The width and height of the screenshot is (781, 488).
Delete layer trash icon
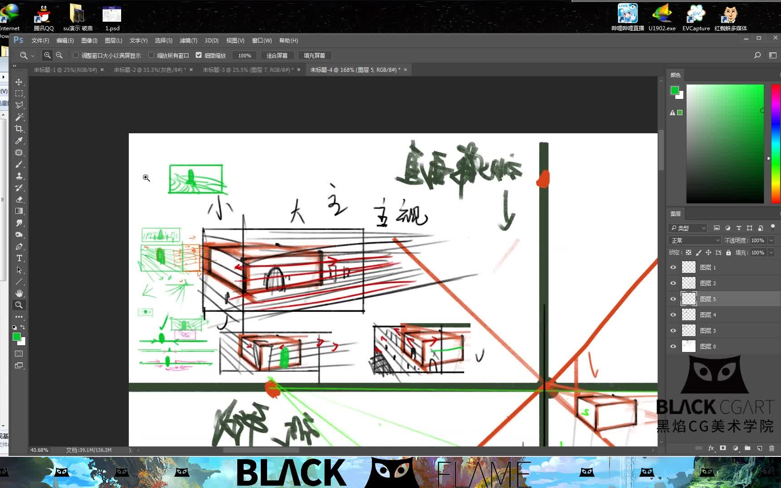point(772,448)
